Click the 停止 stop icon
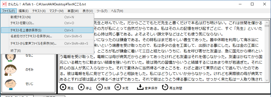The height and width of the screenshot is (97, 271). tap(81, 87)
